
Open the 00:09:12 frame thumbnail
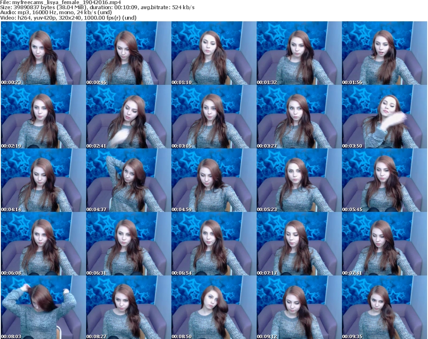coord(299,307)
